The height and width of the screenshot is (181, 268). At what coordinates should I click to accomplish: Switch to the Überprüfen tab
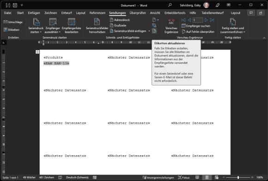click(138, 13)
